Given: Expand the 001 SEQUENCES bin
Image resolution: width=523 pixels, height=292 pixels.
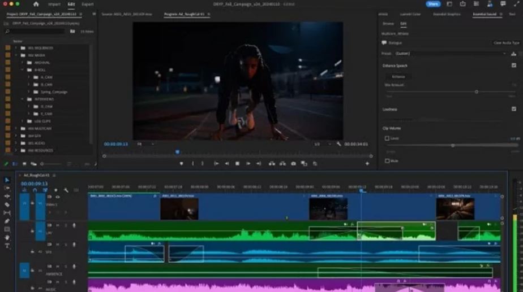Looking at the screenshot, I should pos(16,48).
